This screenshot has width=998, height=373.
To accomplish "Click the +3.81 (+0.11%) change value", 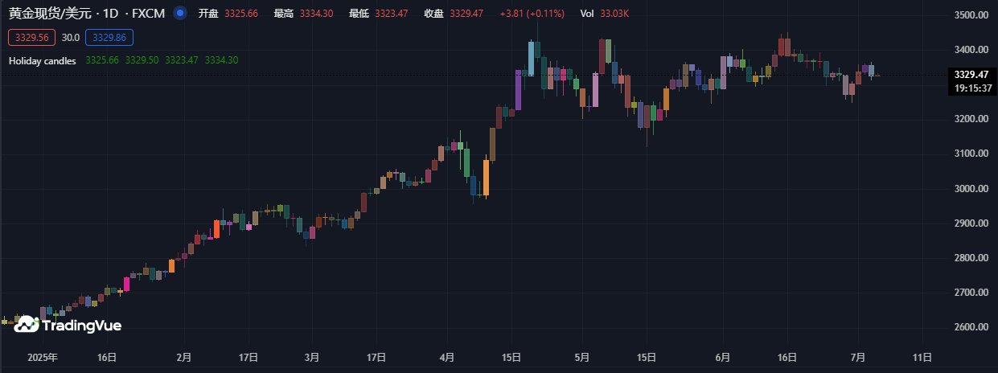I will (x=532, y=14).
